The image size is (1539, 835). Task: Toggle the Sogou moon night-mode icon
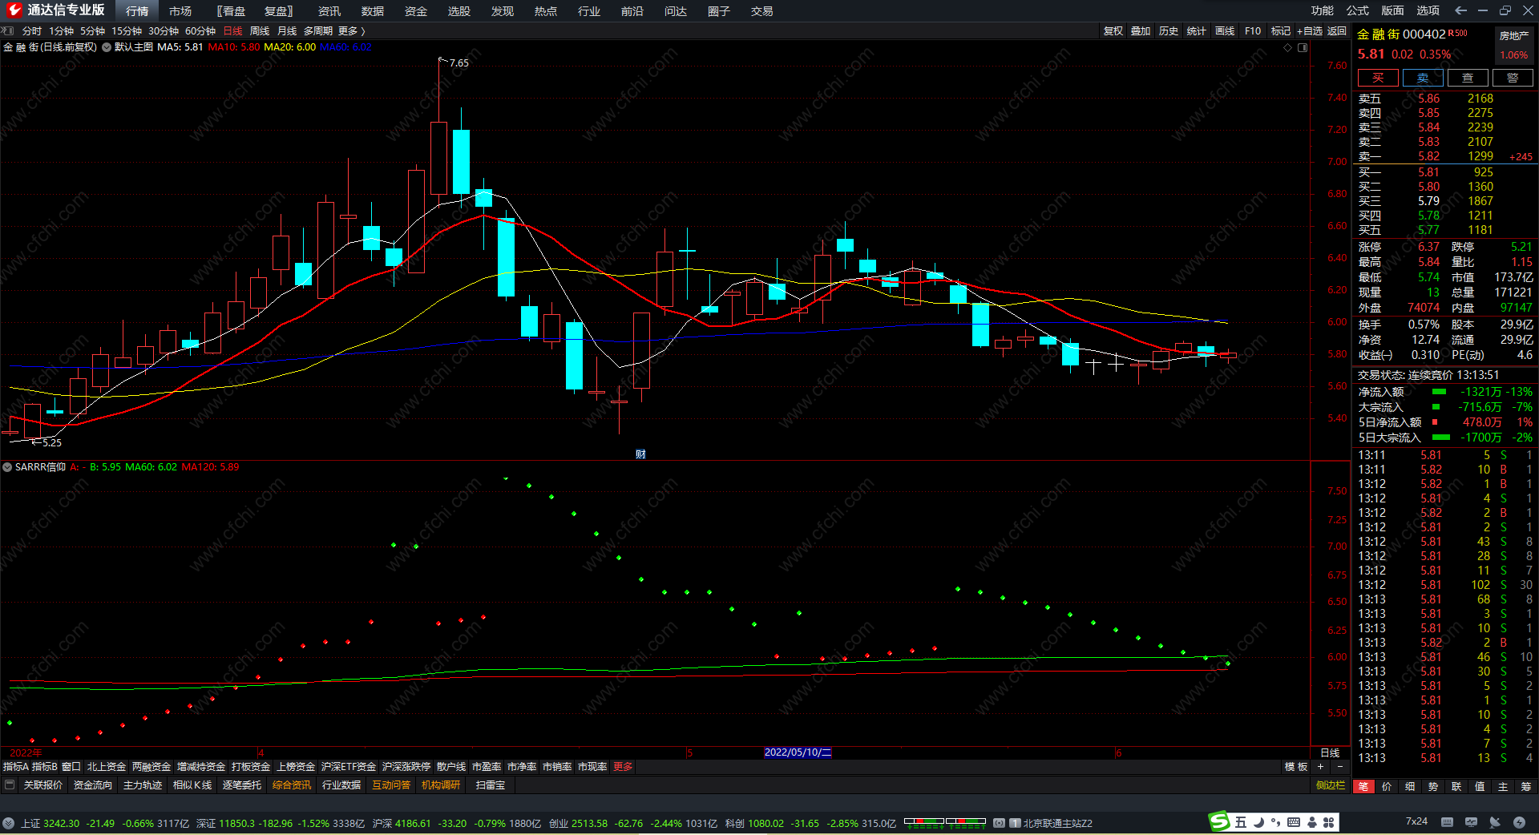1258,822
